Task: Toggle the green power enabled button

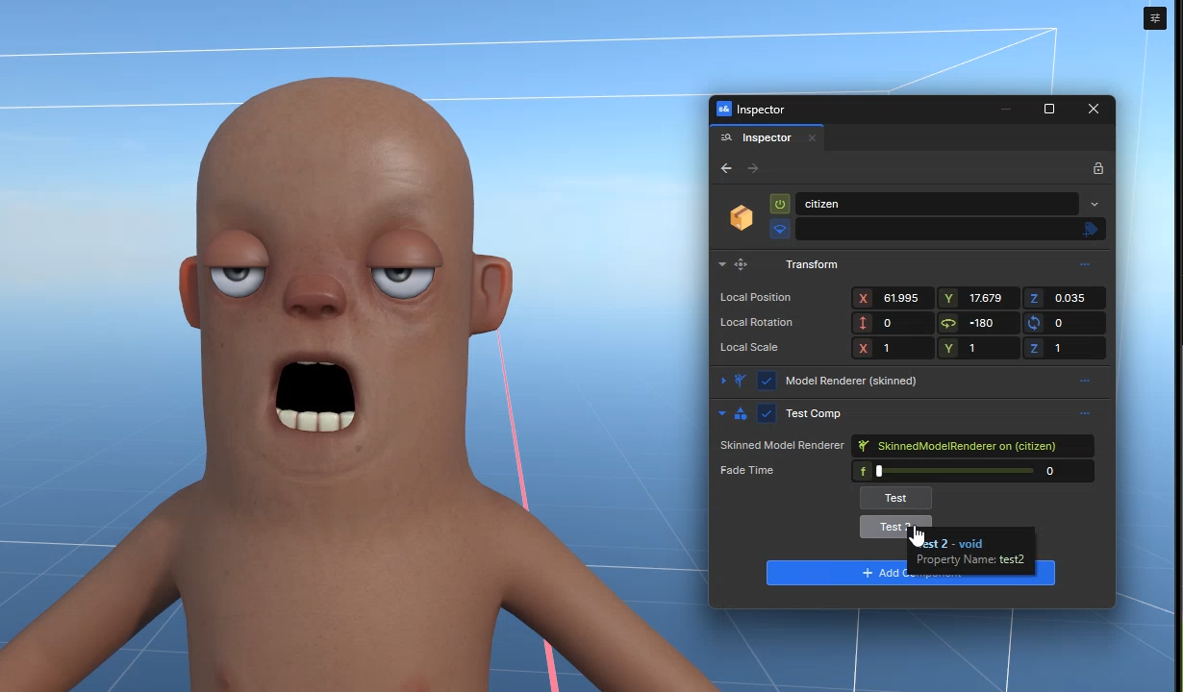Action: (x=780, y=204)
